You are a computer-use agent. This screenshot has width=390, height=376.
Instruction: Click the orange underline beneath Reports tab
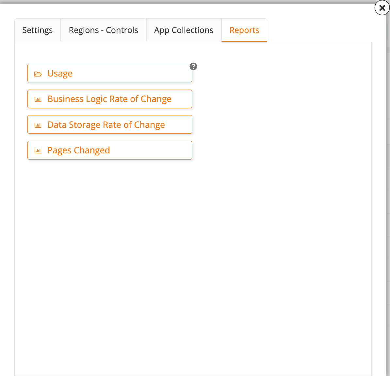point(244,41)
